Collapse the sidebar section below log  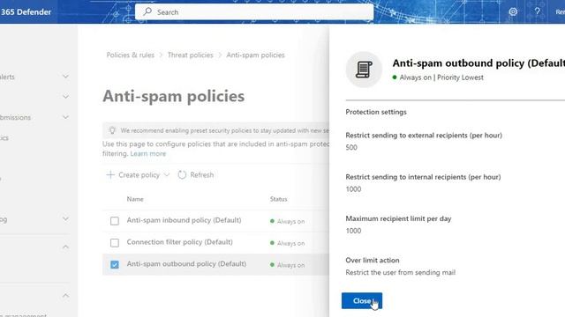[x=65, y=247]
